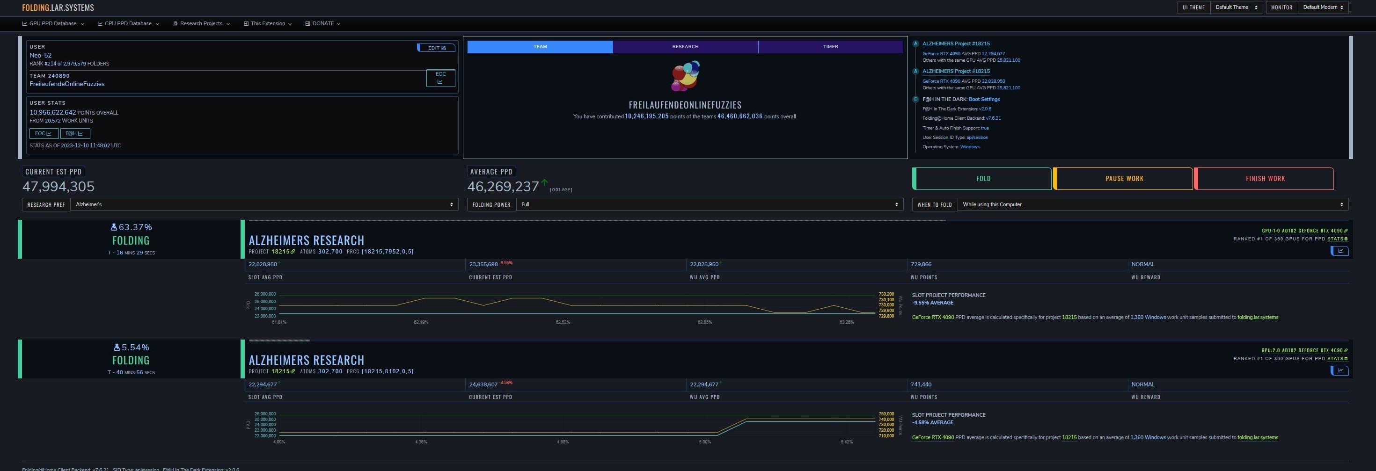Open the GPU:1:0 AD102 GeForce RTX 4090 link
The image size is (1376, 471).
(1304, 231)
